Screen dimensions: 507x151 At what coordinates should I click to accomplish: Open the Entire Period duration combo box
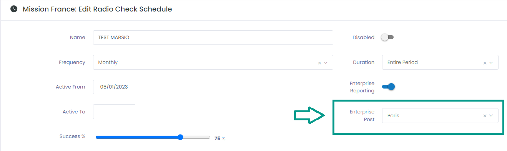click(440, 62)
